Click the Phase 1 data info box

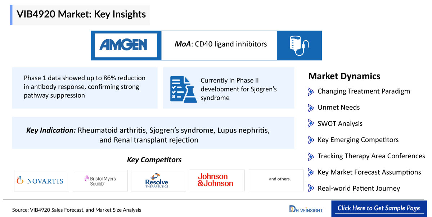point(85,88)
